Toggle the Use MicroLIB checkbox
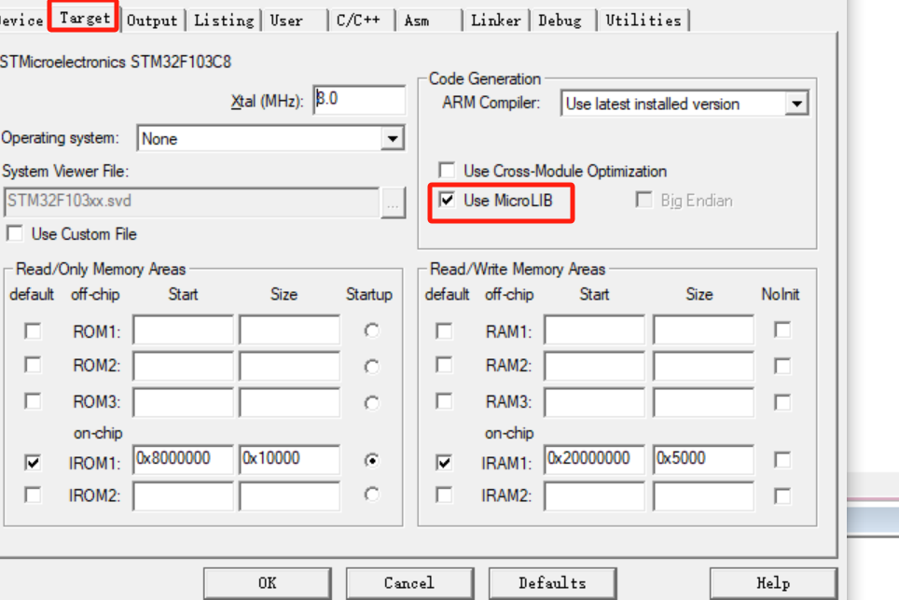The width and height of the screenshot is (899, 600). [447, 200]
